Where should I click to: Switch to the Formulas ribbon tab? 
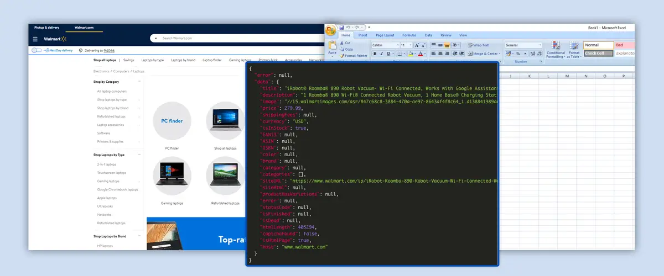(x=409, y=35)
